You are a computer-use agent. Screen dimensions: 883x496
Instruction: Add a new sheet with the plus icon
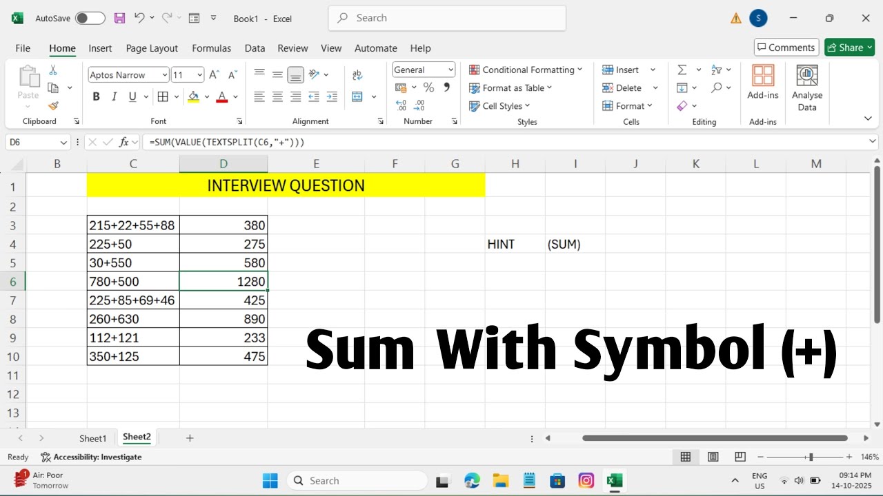(x=190, y=438)
